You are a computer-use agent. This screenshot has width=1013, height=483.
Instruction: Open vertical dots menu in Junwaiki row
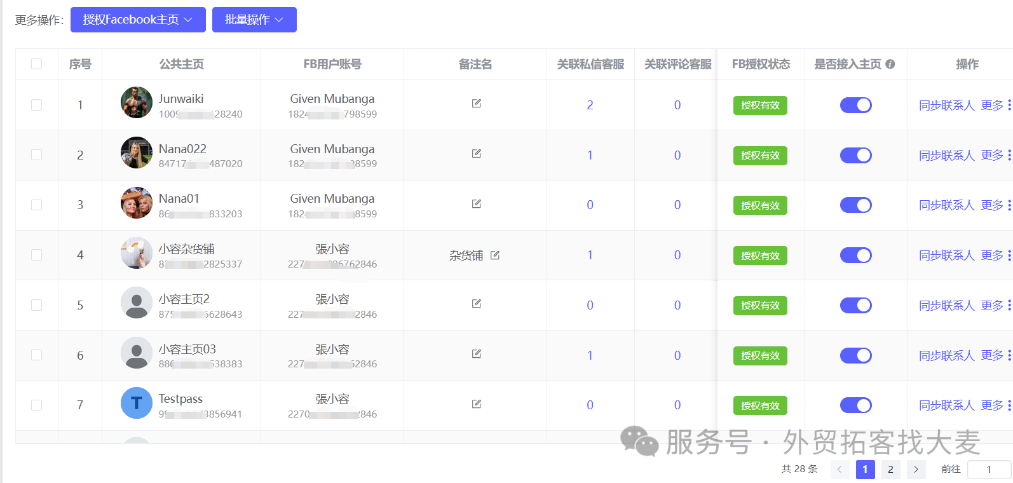coord(1009,105)
